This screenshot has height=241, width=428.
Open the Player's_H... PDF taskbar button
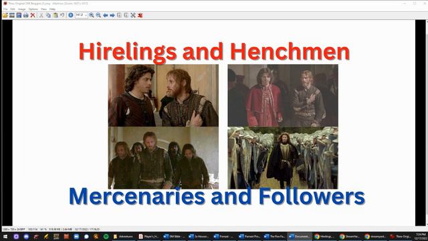(148, 236)
